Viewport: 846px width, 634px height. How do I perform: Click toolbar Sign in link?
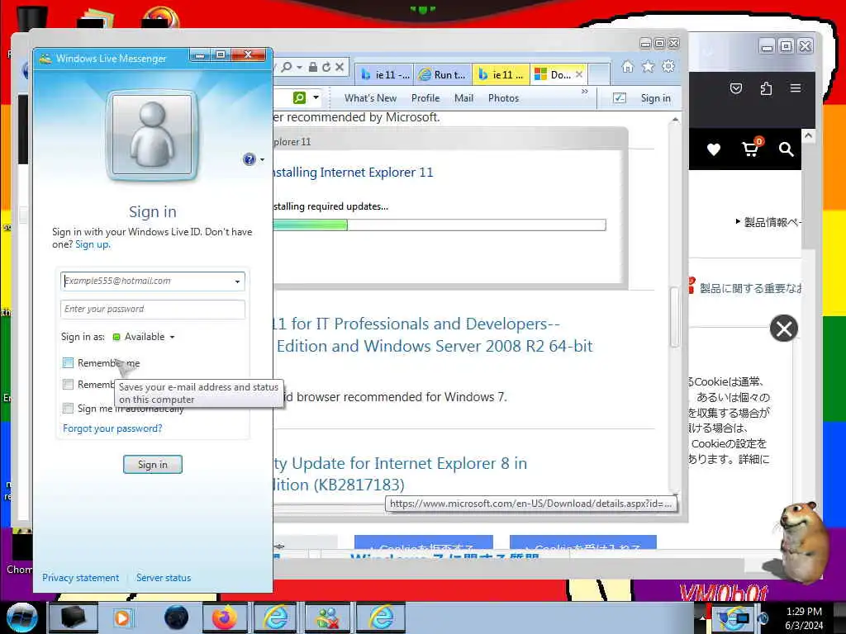pos(655,98)
